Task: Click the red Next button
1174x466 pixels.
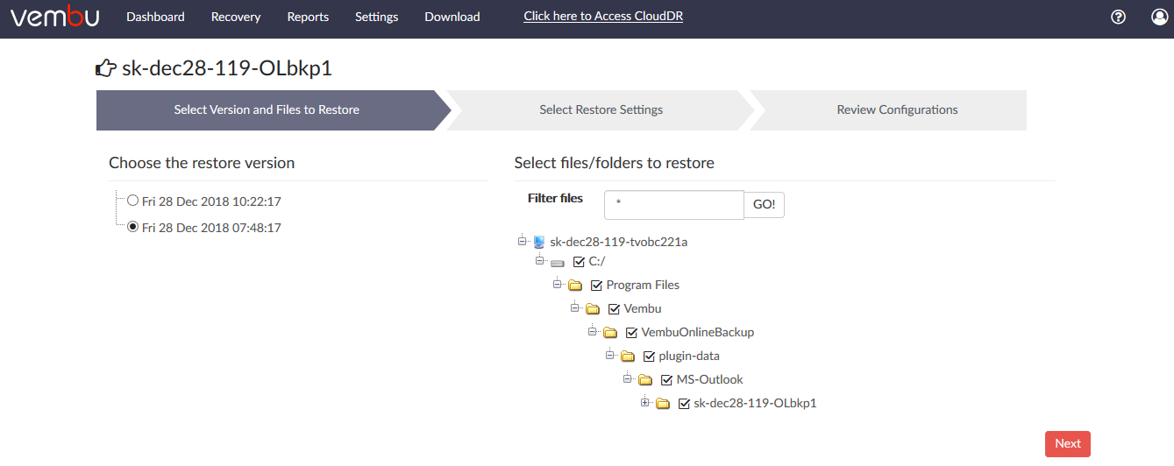Action: click(x=1068, y=444)
